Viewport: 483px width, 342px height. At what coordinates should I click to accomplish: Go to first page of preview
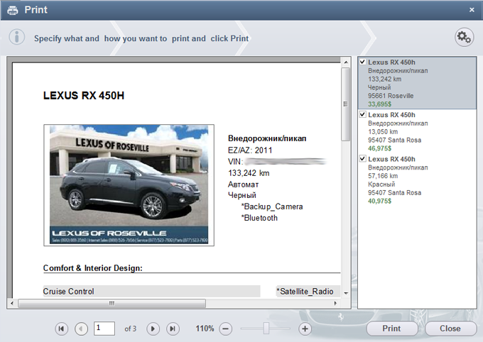[x=61, y=329]
